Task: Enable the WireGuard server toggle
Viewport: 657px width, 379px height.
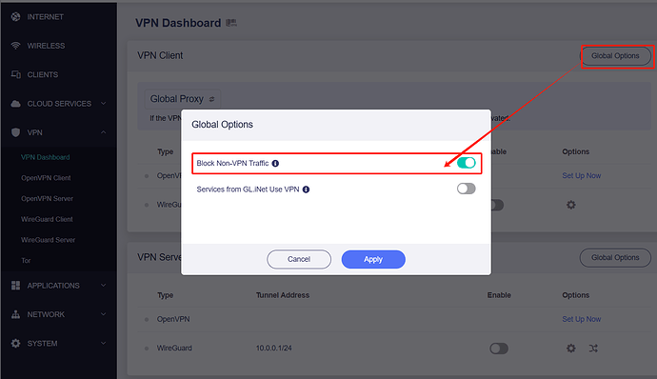Action: point(499,349)
